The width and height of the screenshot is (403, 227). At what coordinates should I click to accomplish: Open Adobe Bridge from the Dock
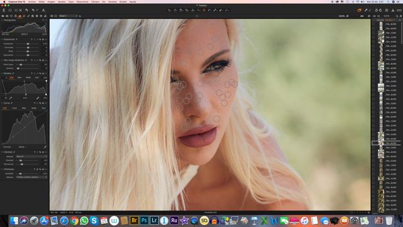(x=134, y=221)
